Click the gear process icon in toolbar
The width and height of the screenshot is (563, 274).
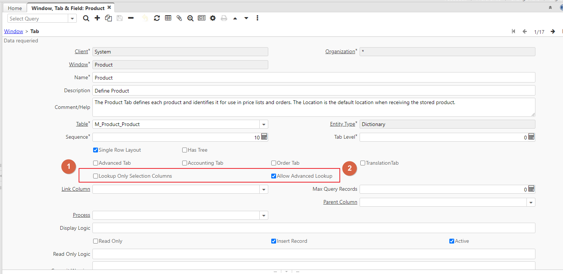click(213, 18)
